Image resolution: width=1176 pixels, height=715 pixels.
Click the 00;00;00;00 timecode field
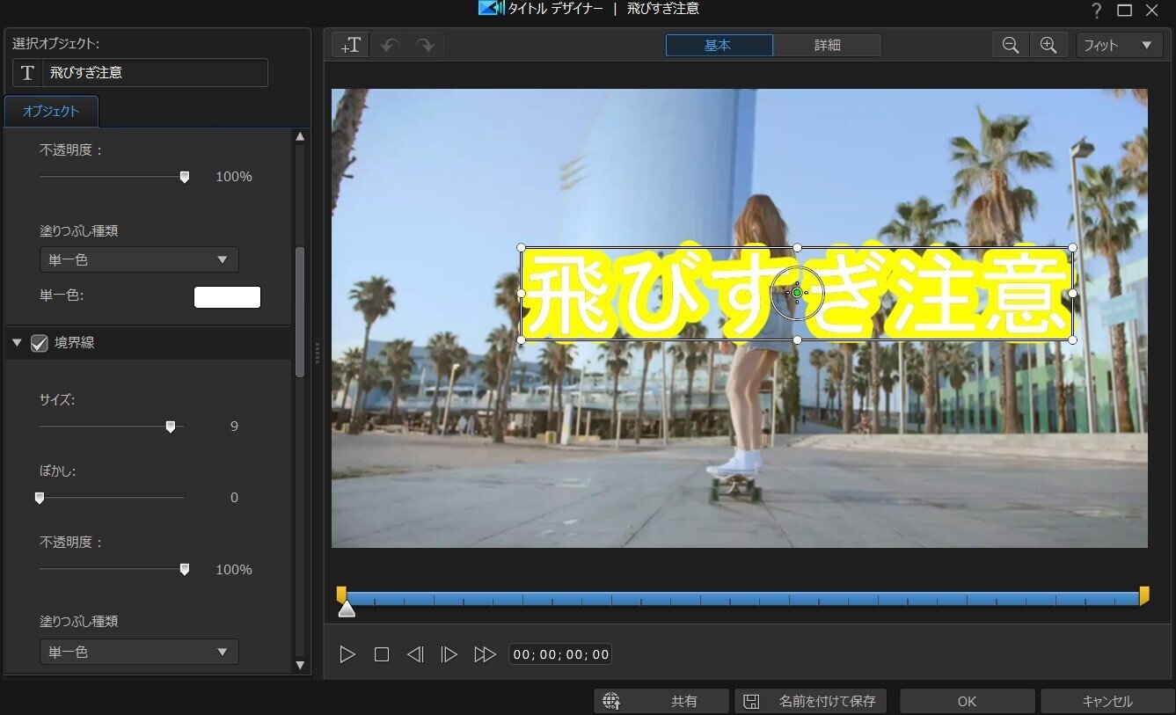tap(560, 654)
